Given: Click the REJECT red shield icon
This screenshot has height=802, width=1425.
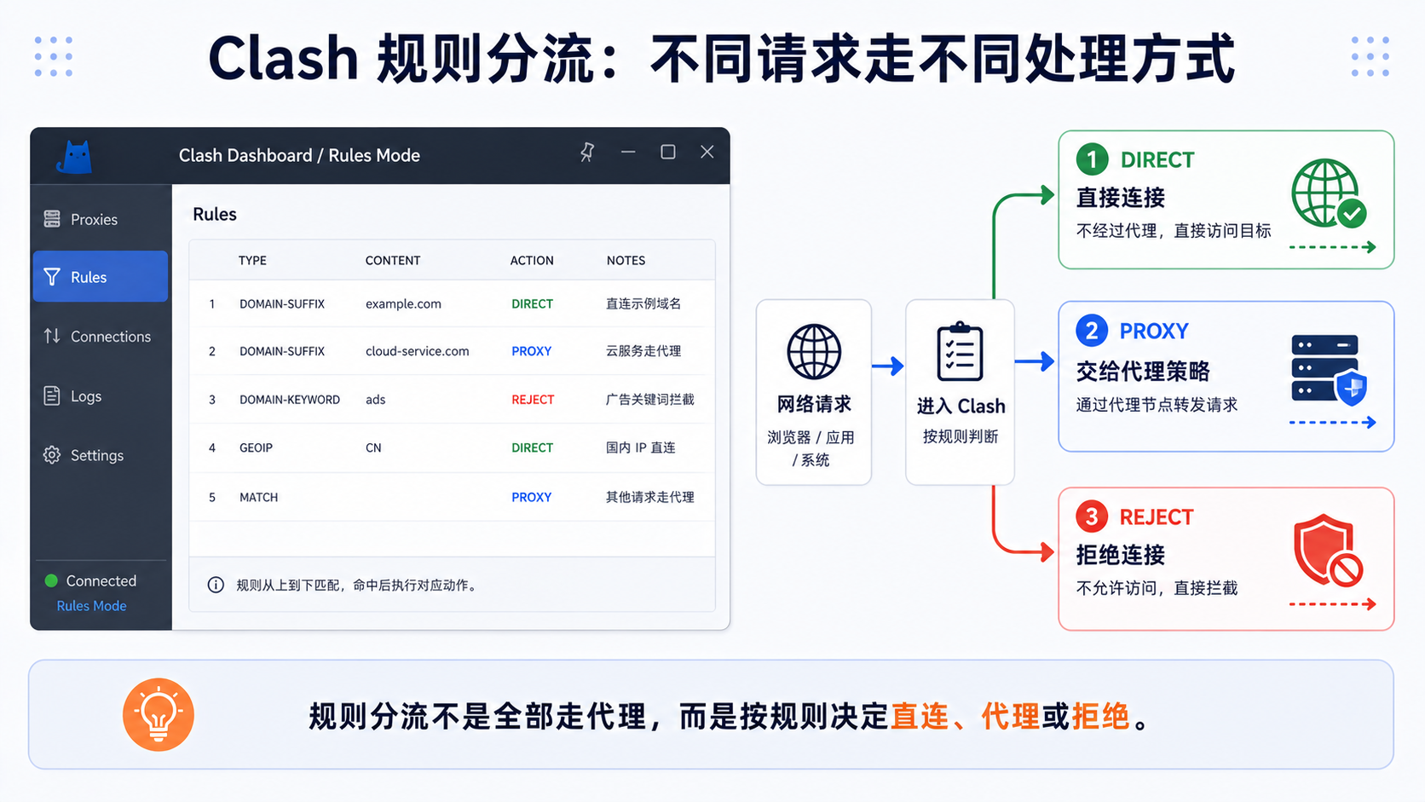Looking at the screenshot, I should point(1328,551).
